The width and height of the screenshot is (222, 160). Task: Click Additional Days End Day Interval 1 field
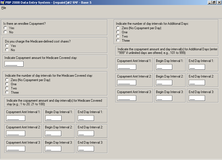coord(197,67)
